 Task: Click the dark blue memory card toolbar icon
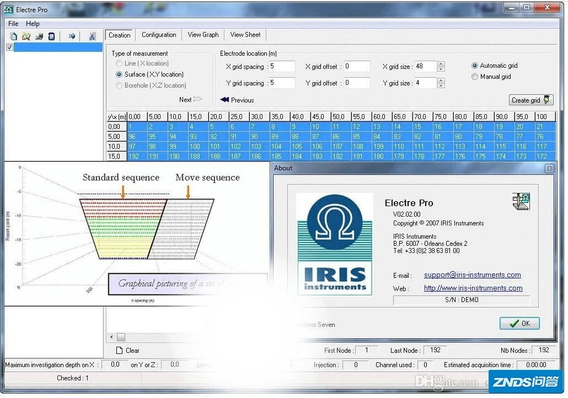[x=51, y=36]
